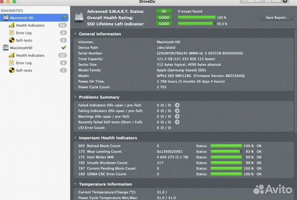This screenshot has height=200, width=297.
Task: Click the arrow next to Failed Indicators
Action: pos(177,105)
